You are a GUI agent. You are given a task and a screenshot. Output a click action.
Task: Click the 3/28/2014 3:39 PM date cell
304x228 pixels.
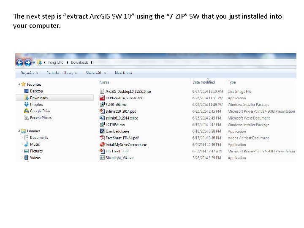[206, 158]
